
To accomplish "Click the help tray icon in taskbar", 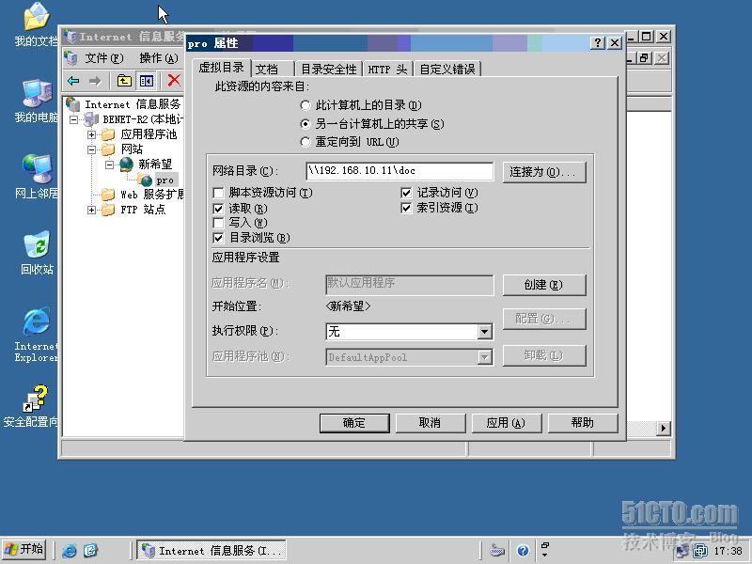I will (523, 550).
